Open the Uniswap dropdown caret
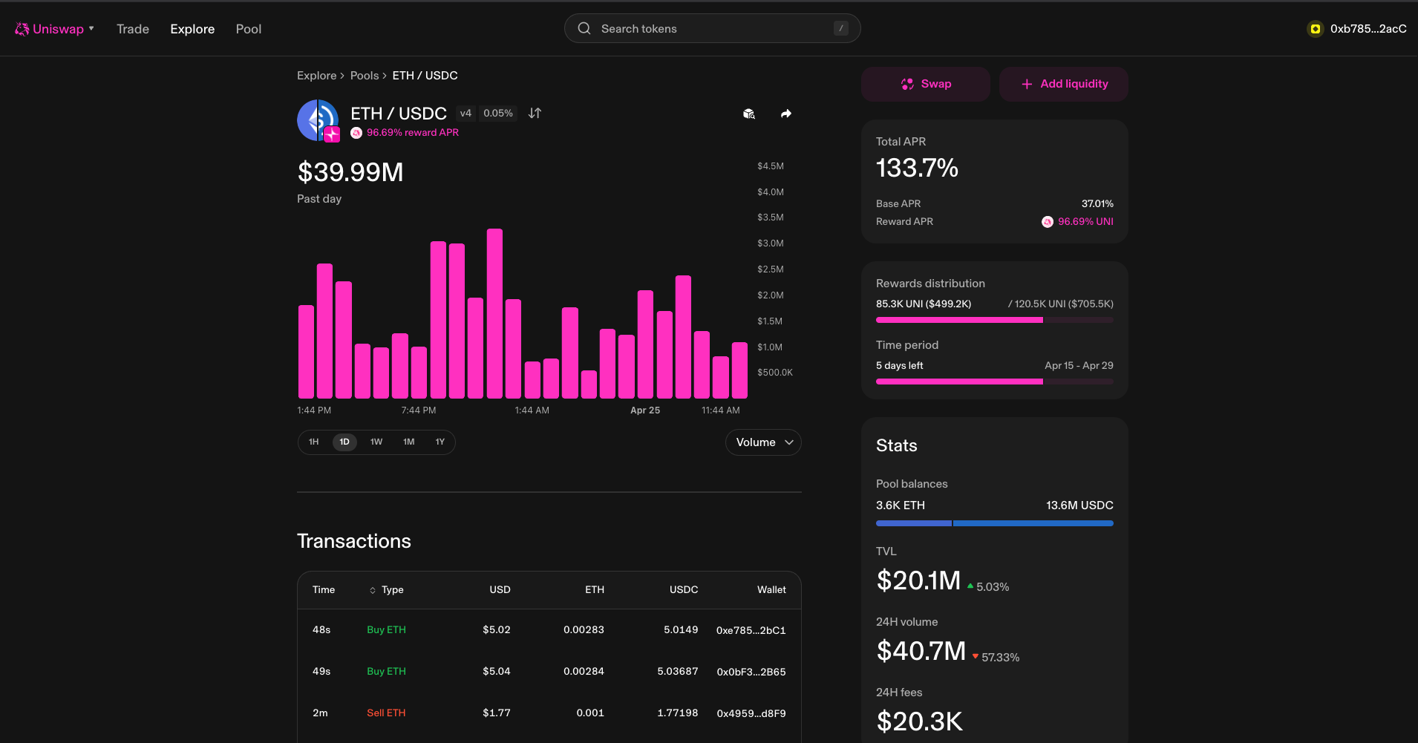 [91, 29]
